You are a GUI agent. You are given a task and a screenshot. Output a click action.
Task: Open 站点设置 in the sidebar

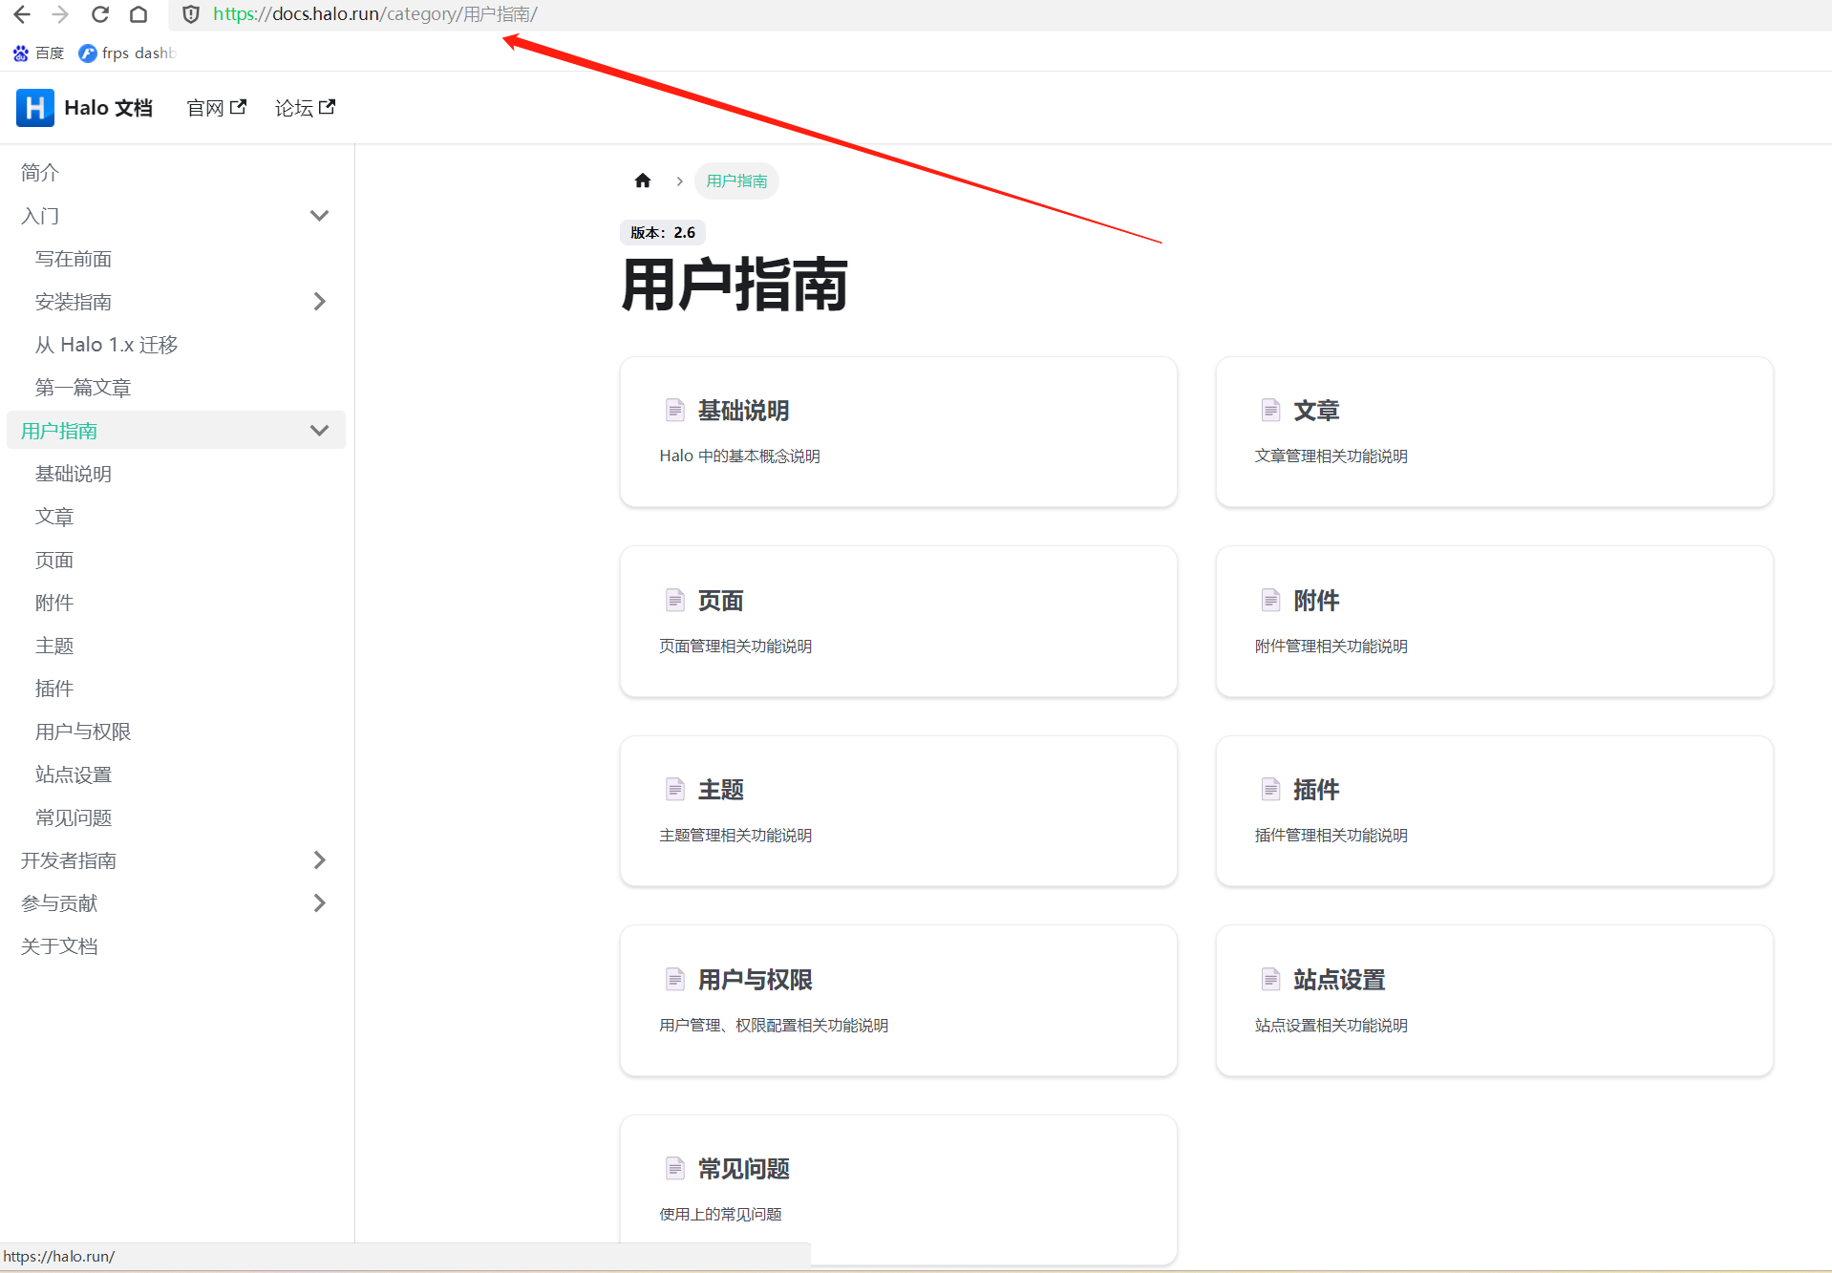[x=74, y=774]
